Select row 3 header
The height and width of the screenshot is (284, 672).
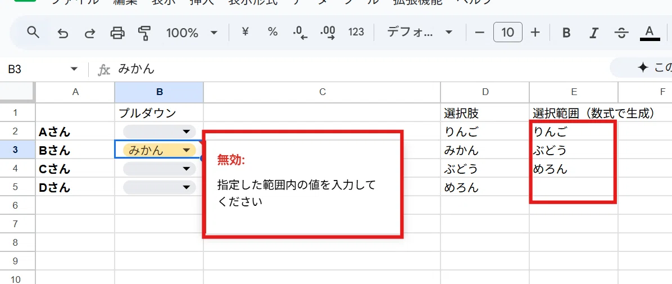click(x=17, y=150)
